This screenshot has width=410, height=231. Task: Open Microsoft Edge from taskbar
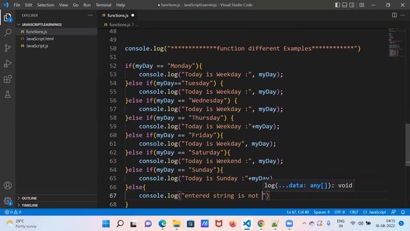point(162,224)
